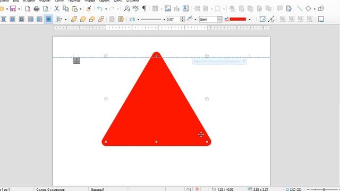340x191 pixels.
Task: Click the Insert Chart icon
Action: pos(177,8)
